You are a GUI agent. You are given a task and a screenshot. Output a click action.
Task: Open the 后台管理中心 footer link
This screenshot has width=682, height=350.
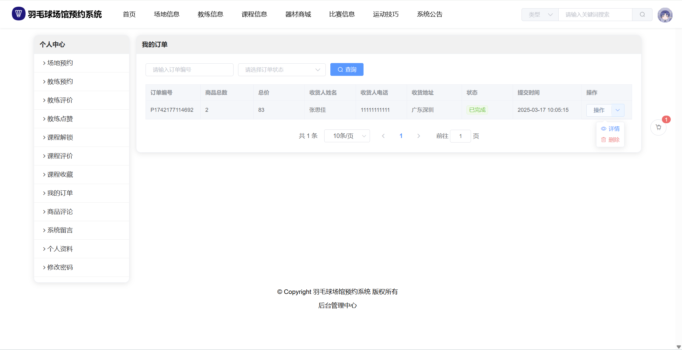[x=337, y=306]
